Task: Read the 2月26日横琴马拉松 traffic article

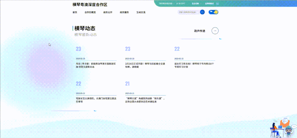Action: click(x=145, y=65)
